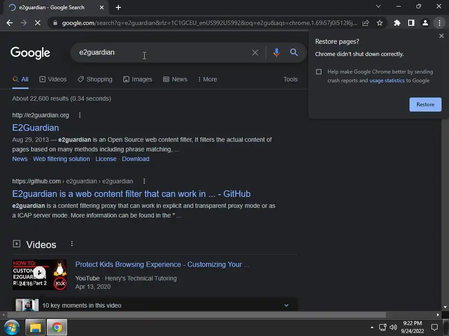Go back using the browser back arrow

point(10,23)
